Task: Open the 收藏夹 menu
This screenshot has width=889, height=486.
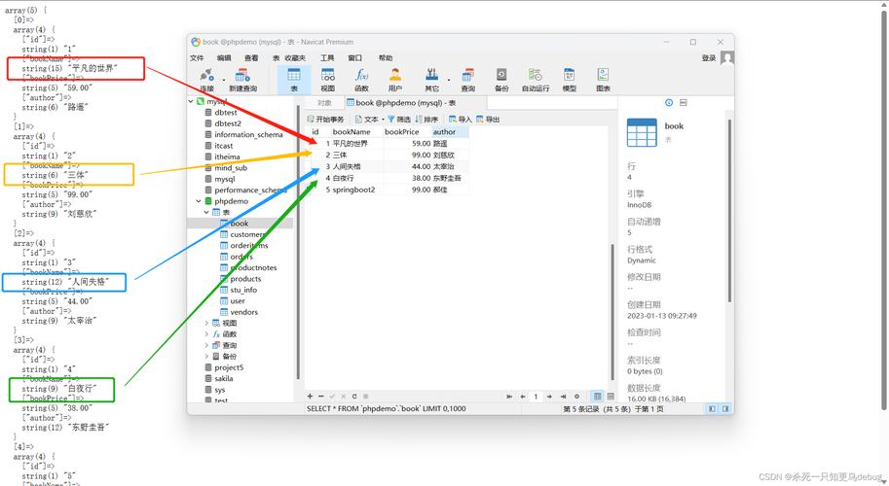Action: (x=295, y=57)
